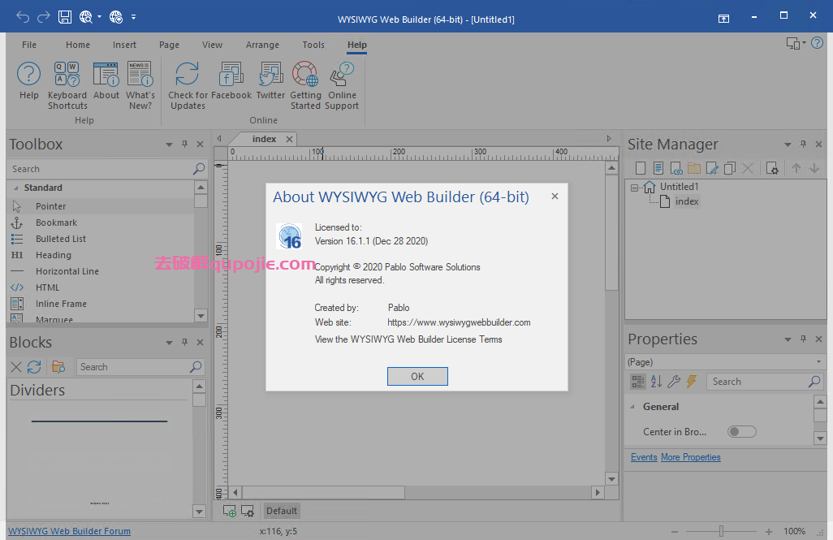Screen dimensions: 833x540
Task: Click the Events link in Properties
Action: [x=644, y=457]
